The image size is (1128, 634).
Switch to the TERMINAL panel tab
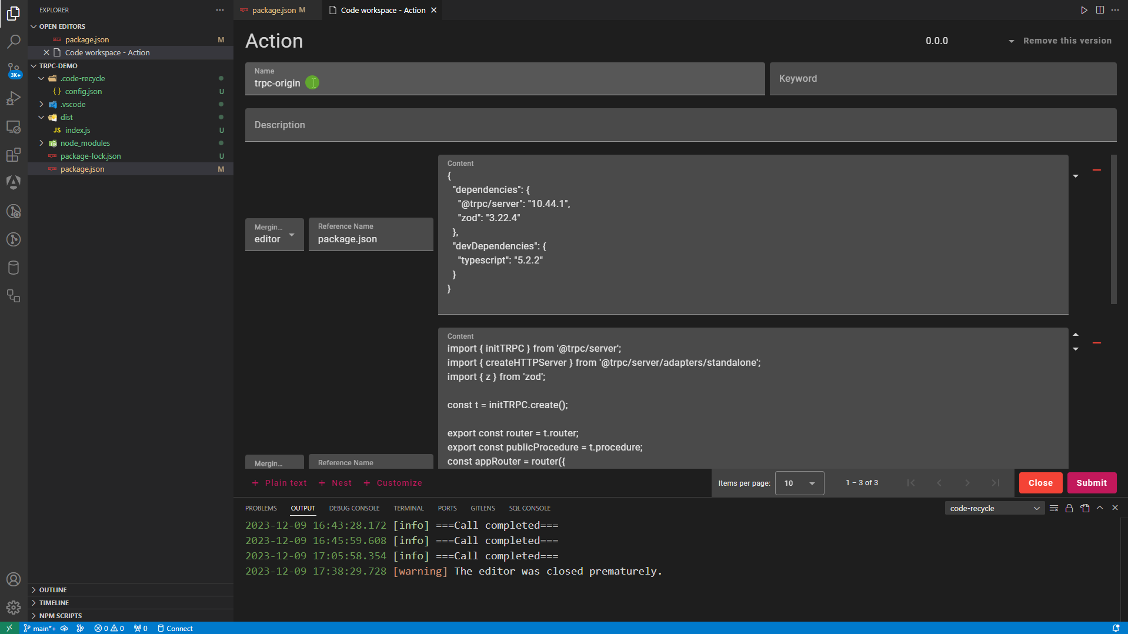point(408,508)
